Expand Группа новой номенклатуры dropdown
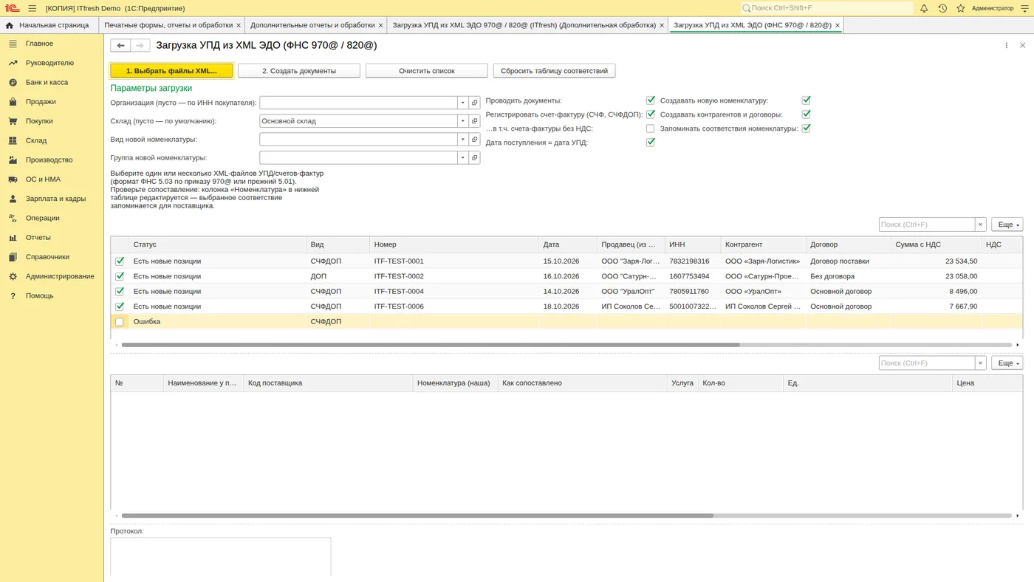This screenshot has width=1034, height=582. [463, 157]
